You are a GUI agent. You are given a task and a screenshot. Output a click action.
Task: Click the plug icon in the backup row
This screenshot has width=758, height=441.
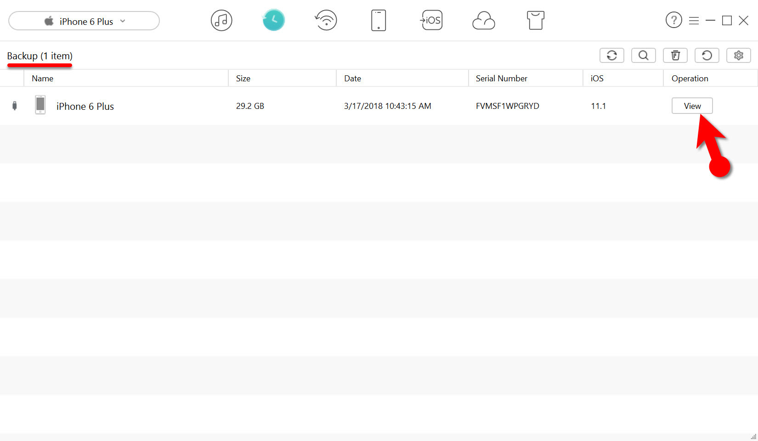tap(15, 106)
